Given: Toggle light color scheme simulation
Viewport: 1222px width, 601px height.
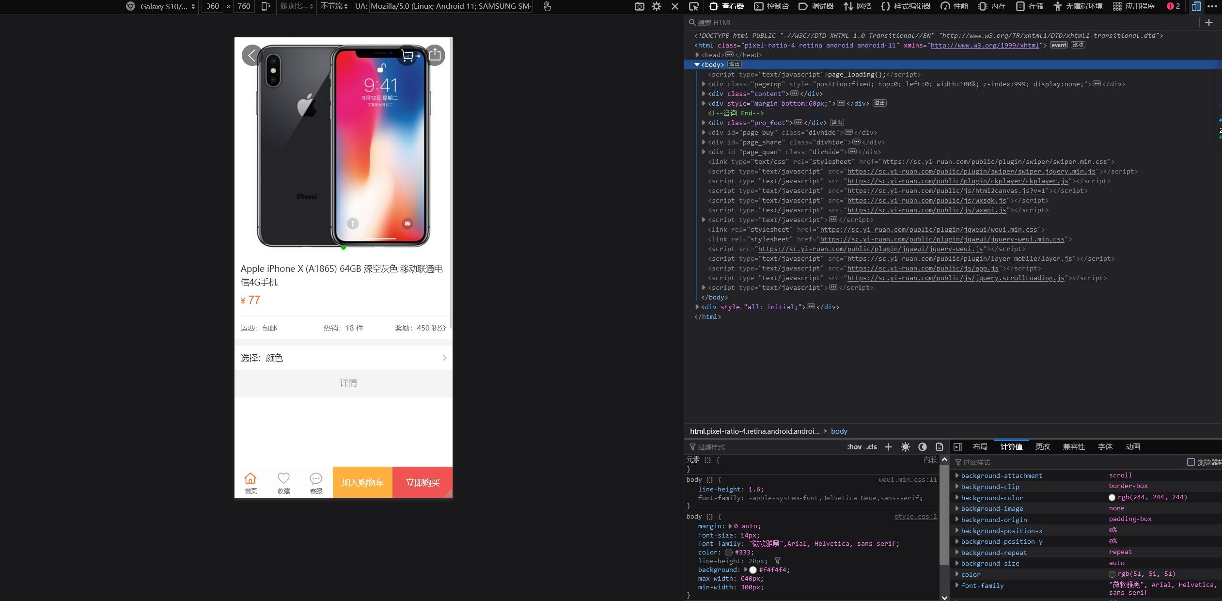Looking at the screenshot, I should tap(905, 447).
